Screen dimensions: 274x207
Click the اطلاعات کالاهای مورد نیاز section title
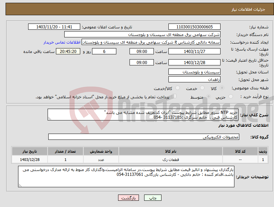click(x=243, y=125)
